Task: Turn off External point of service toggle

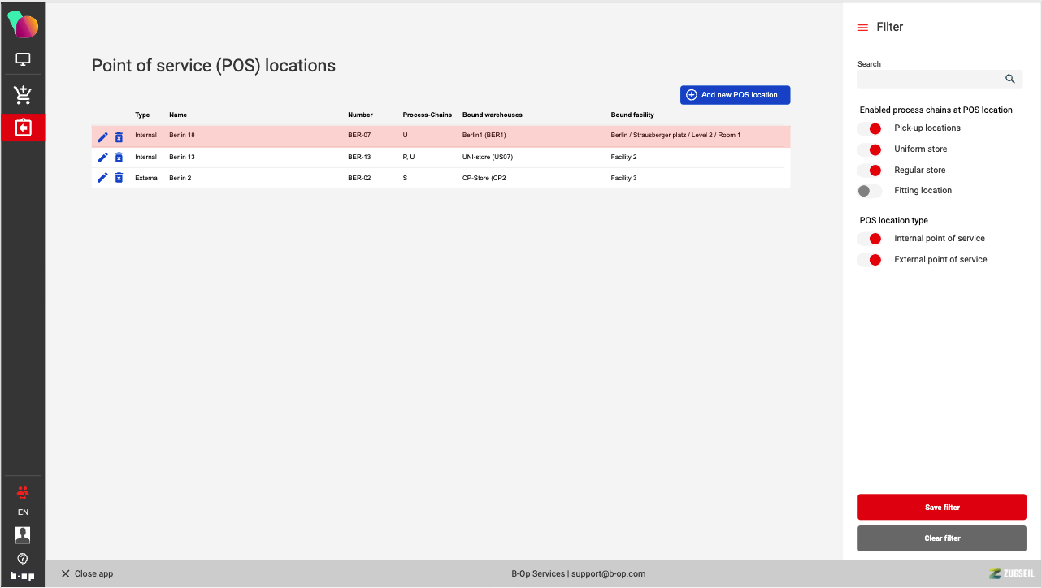Action: tap(870, 260)
